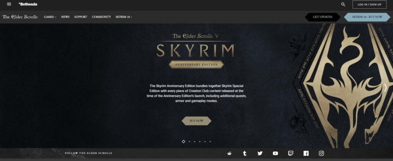Open the search magnifier icon
This screenshot has height=161, width=393.
[x=343, y=5]
